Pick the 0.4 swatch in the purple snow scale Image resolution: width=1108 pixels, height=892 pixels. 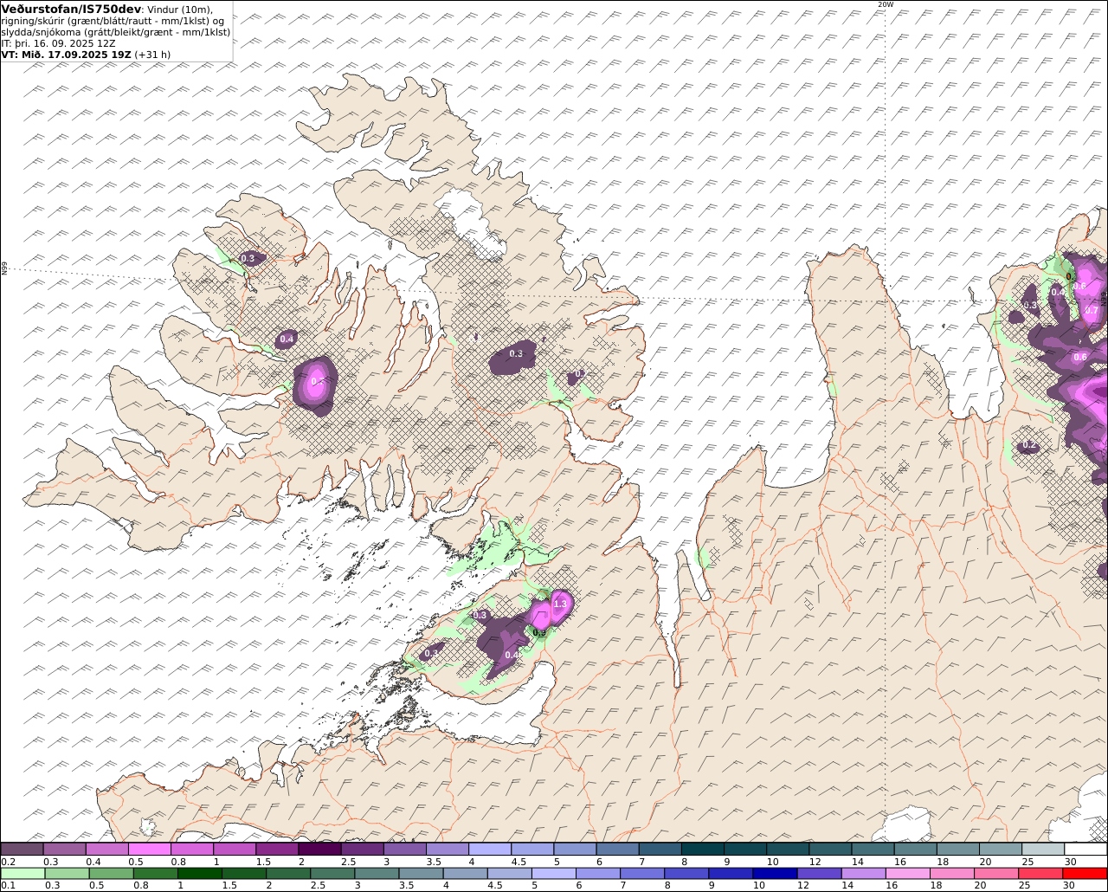click(x=106, y=849)
